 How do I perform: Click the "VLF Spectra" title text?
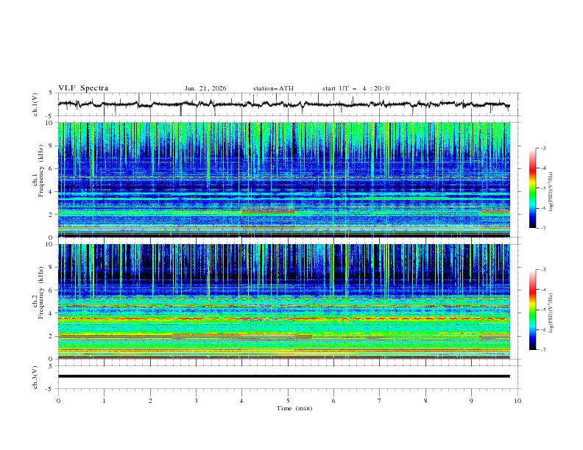point(83,88)
